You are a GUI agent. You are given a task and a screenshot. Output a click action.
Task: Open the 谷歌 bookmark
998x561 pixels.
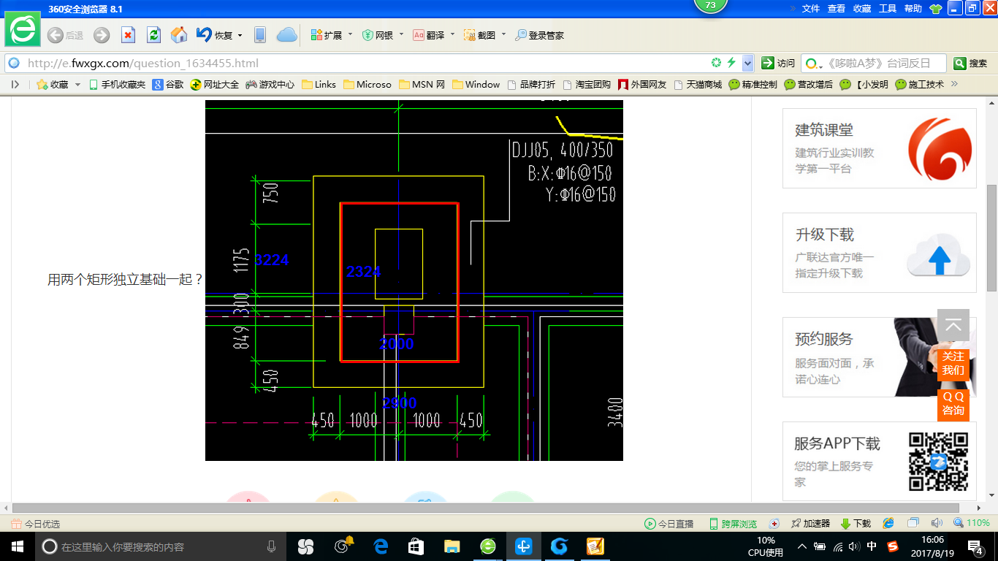point(168,85)
